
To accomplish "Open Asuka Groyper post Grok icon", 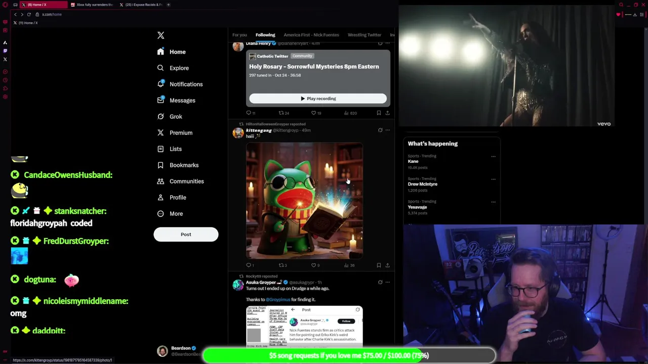I will [380, 282].
